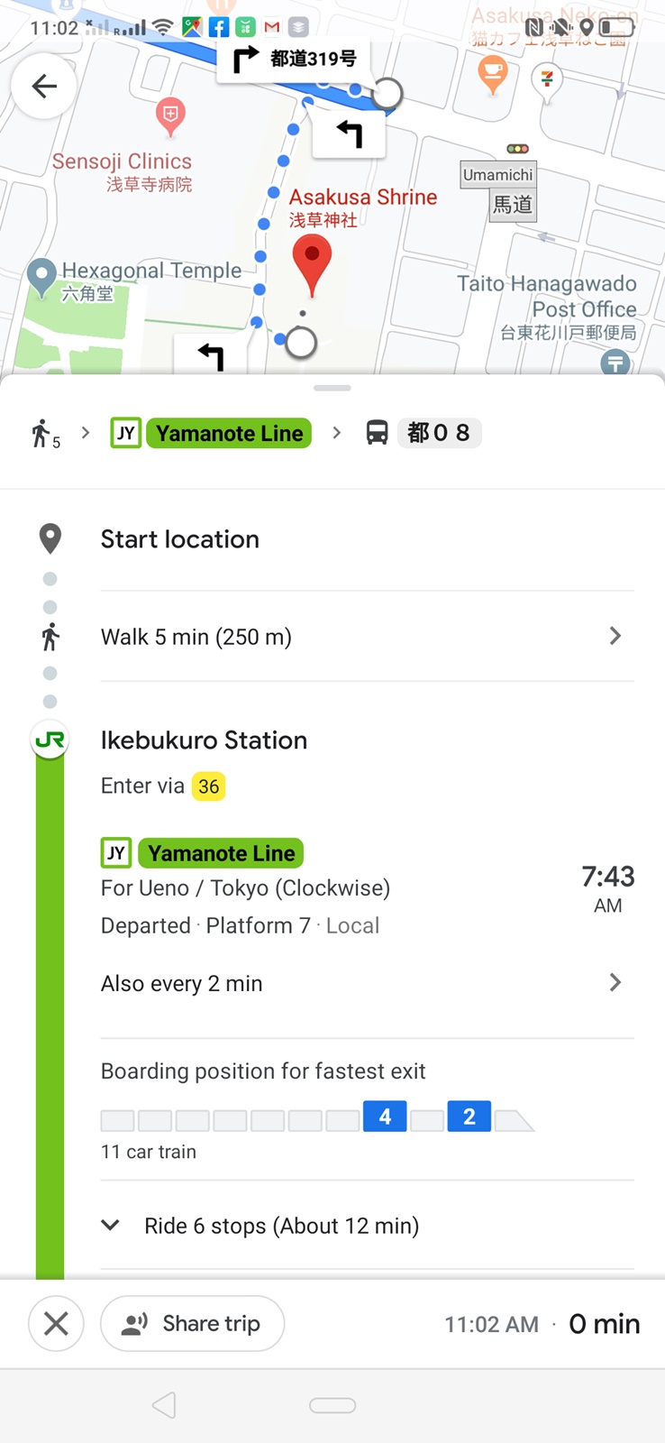Tap the back arrow button on map
Viewport: 665px width, 1443px height.
[x=43, y=86]
